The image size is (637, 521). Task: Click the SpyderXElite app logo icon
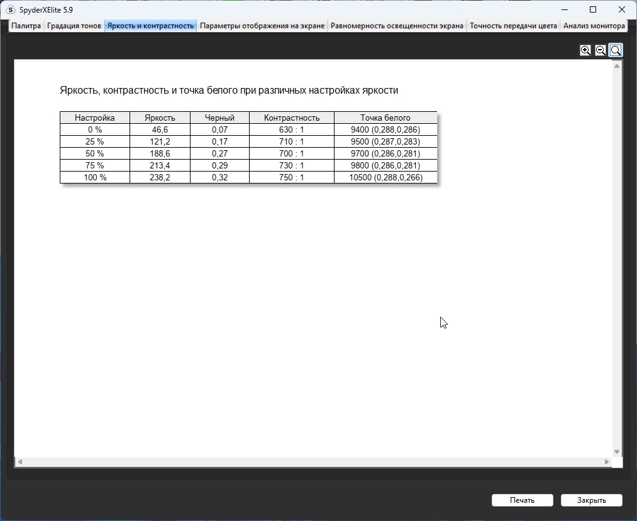pyautogui.click(x=11, y=9)
